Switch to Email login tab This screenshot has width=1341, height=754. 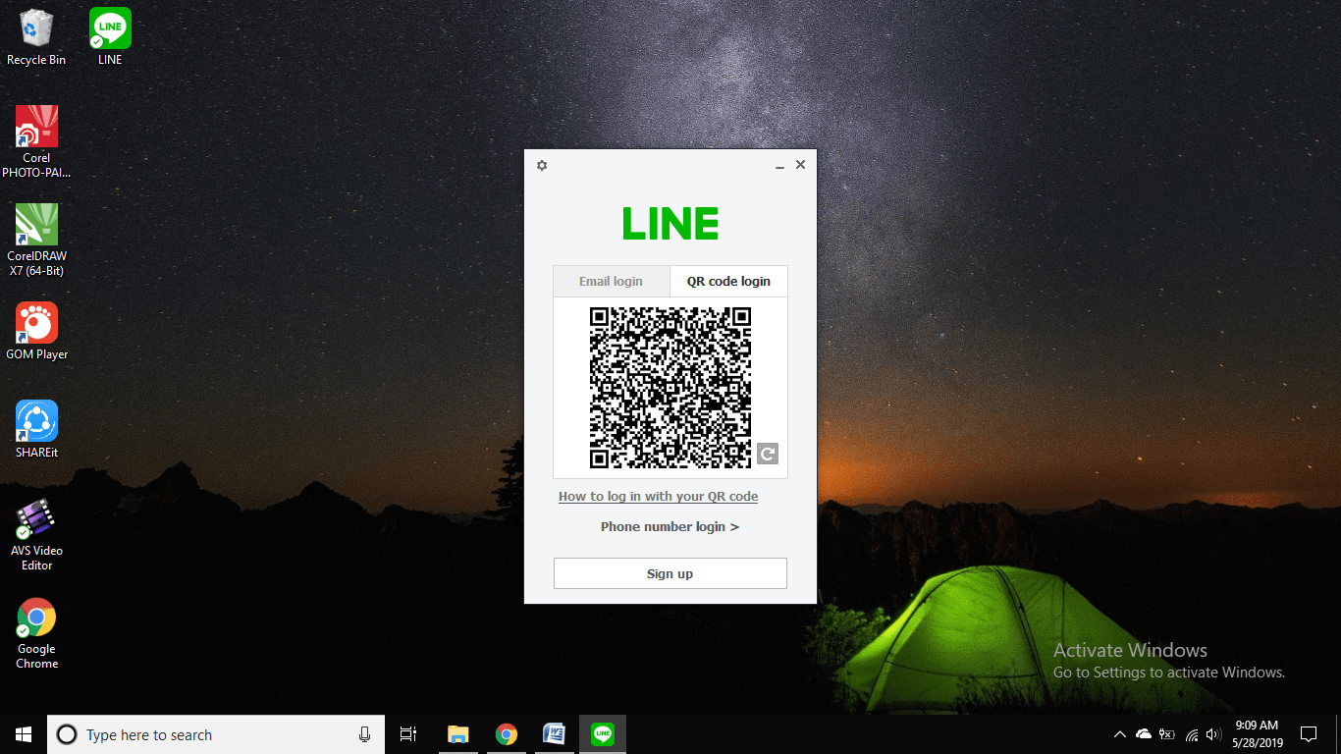pos(612,281)
